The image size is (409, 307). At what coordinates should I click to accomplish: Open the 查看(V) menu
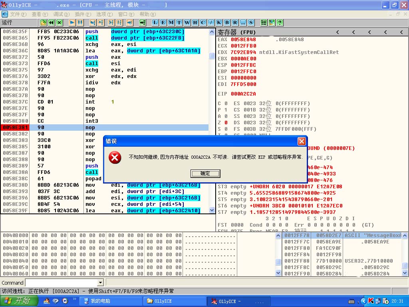(x=40, y=14)
